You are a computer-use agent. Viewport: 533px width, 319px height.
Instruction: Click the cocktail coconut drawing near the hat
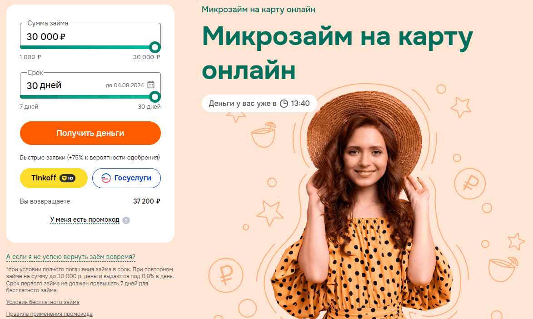coord(264,135)
